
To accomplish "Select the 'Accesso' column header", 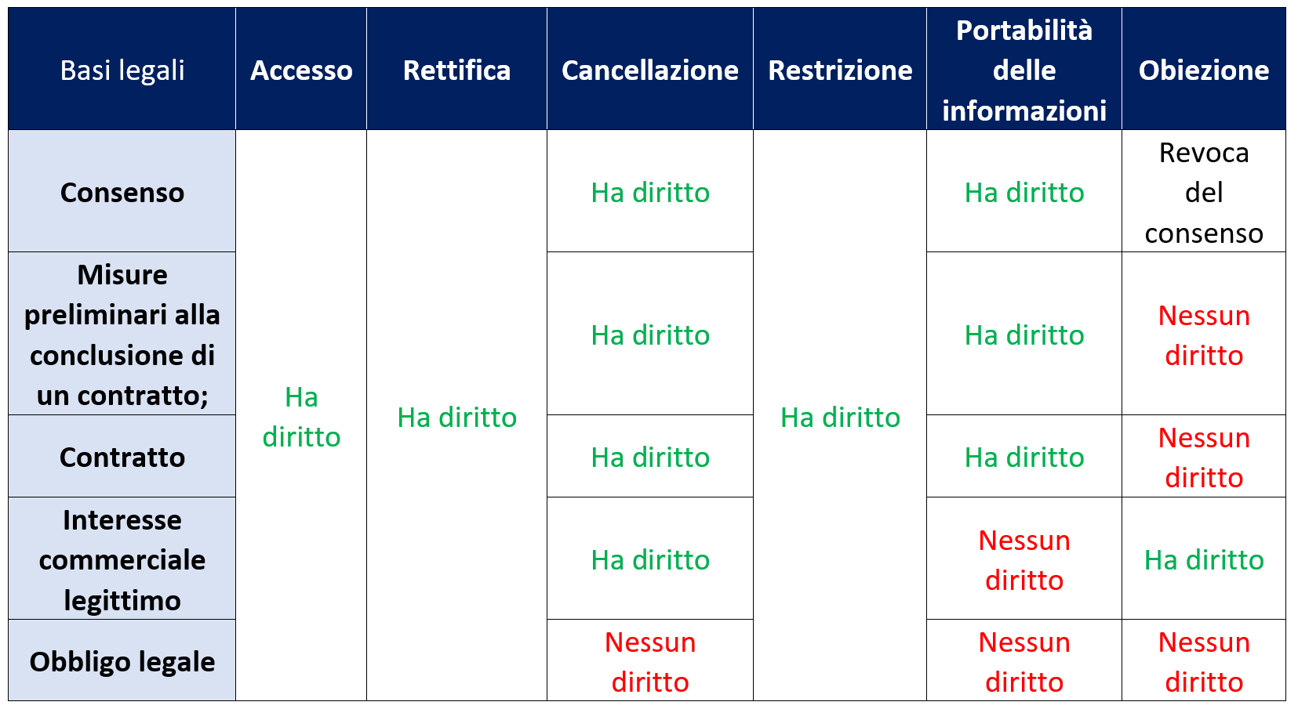I will pos(301,69).
